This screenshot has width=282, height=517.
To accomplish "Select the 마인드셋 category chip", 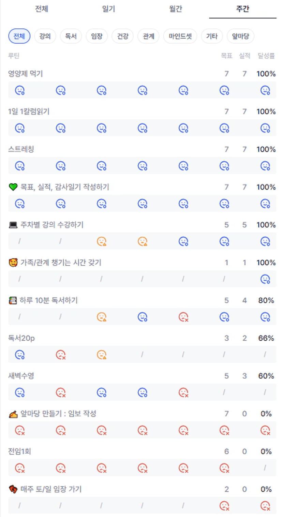I will pyautogui.click(x=180, y=36).
